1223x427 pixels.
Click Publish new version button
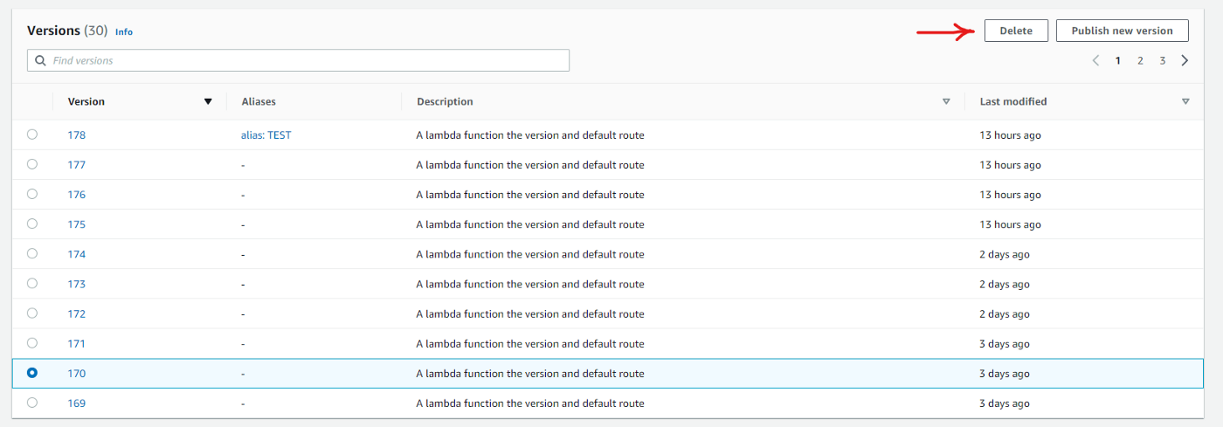click(x=1122, y=31)
